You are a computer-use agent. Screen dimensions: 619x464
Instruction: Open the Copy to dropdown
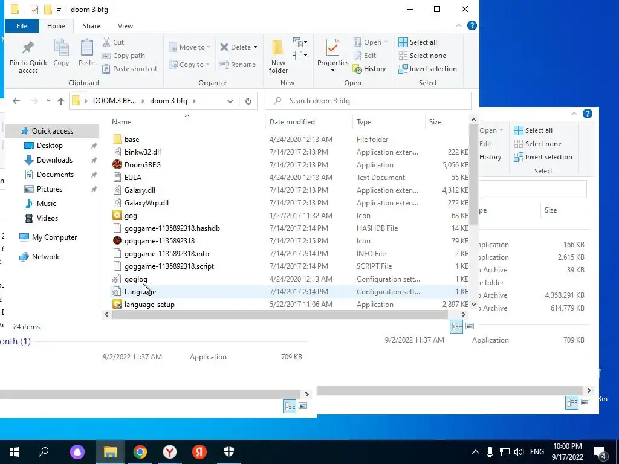click(x=190, y=64)
